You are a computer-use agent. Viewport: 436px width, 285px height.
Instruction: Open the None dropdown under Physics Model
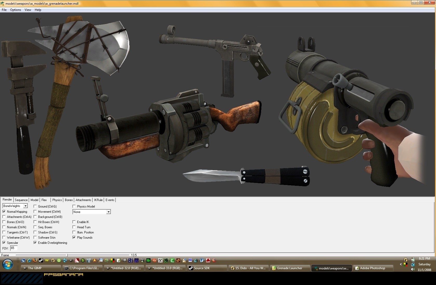click(92, 212)
